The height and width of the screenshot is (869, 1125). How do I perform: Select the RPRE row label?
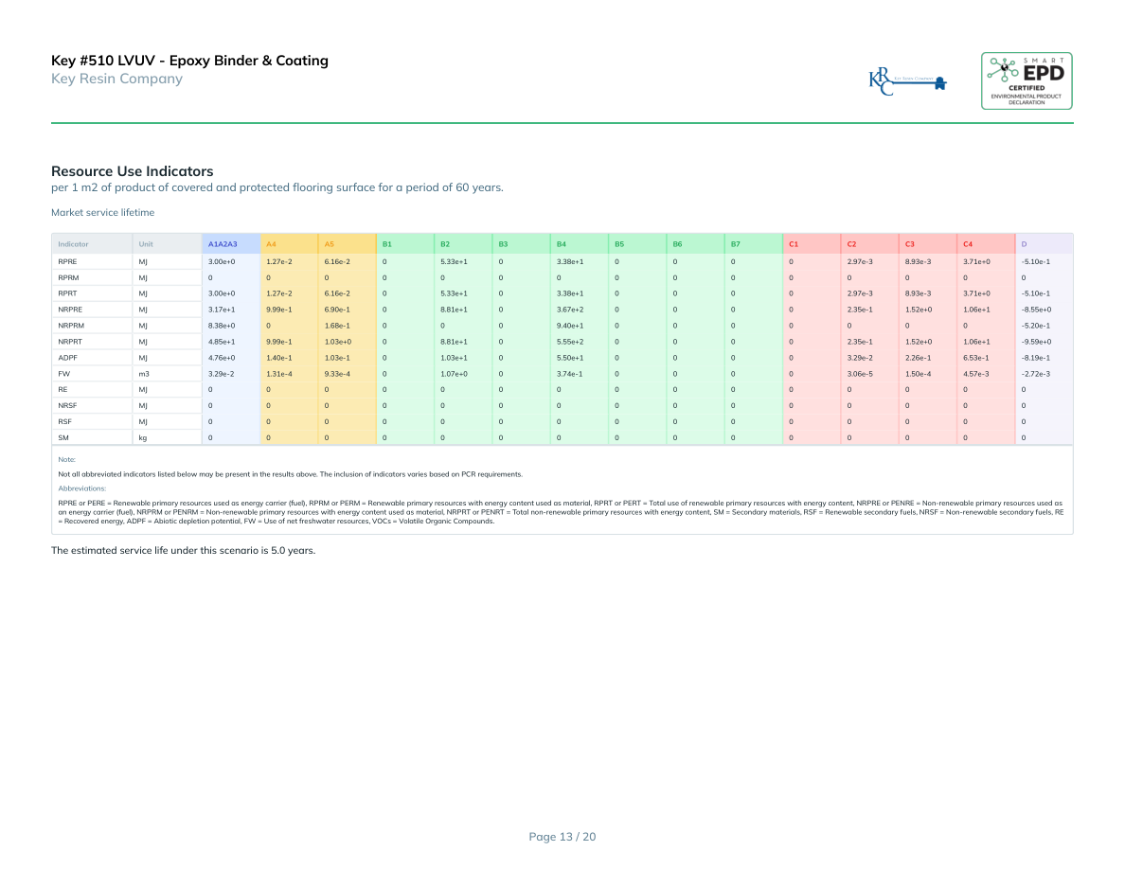tap(67, 260)
